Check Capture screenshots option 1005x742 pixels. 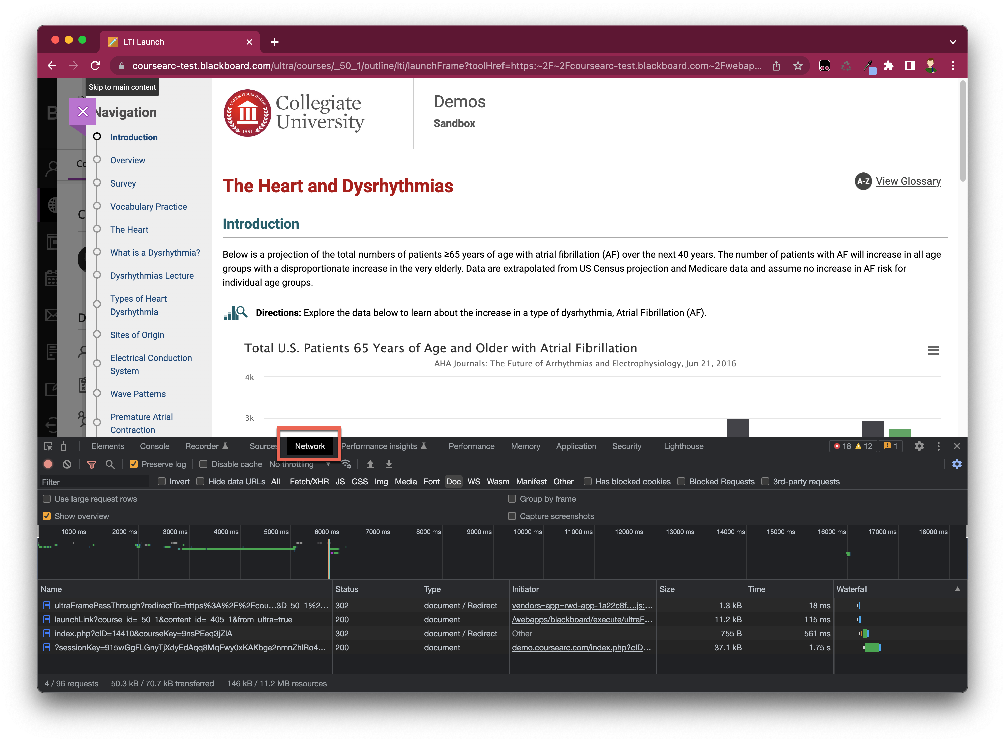pyautogui.click(x=512, y=516)
